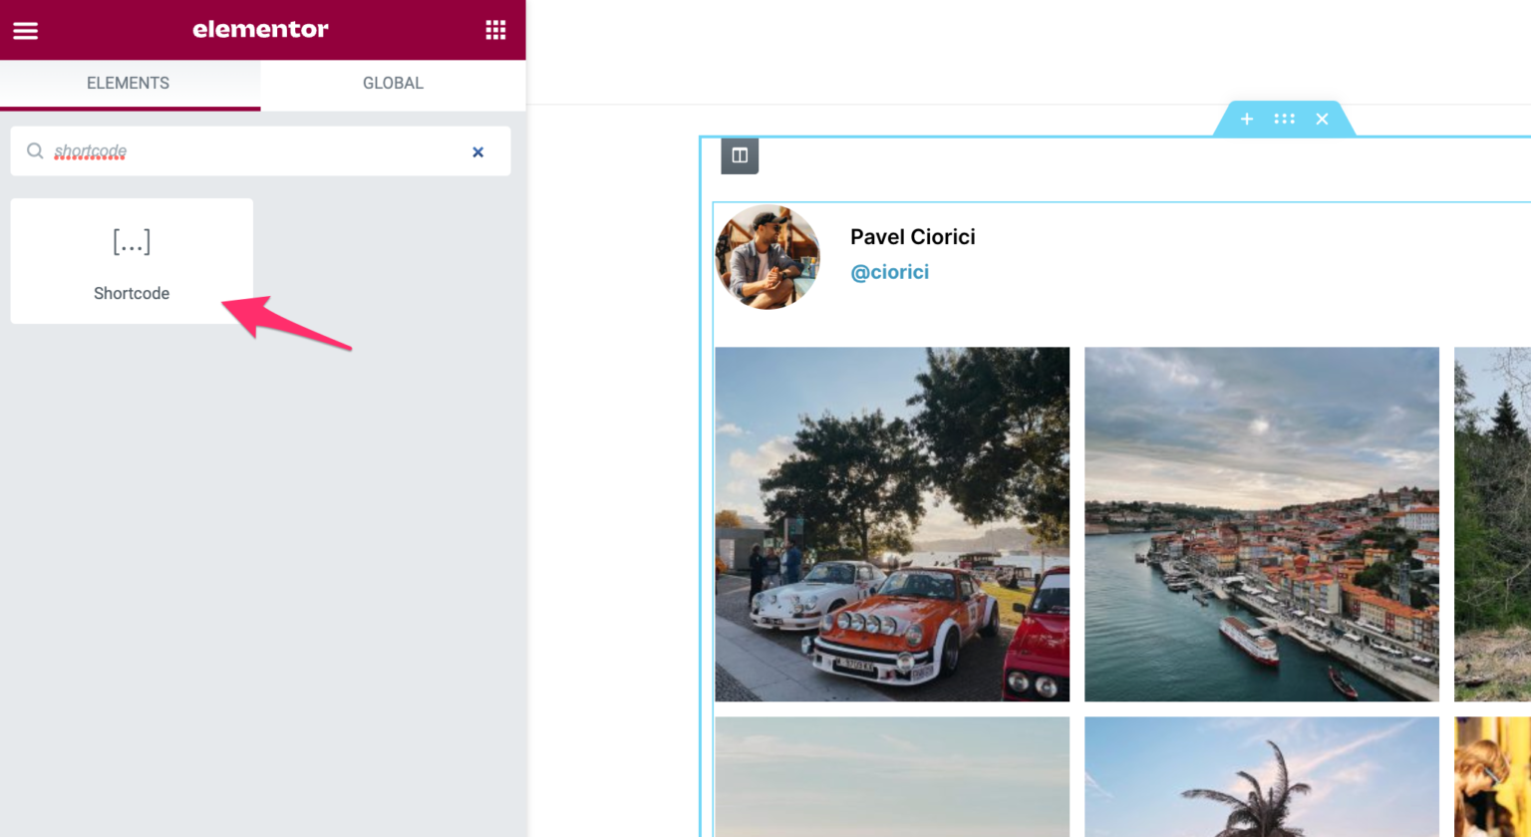
Task: Click the elementor logo text
Action: [x=260, y=30]
